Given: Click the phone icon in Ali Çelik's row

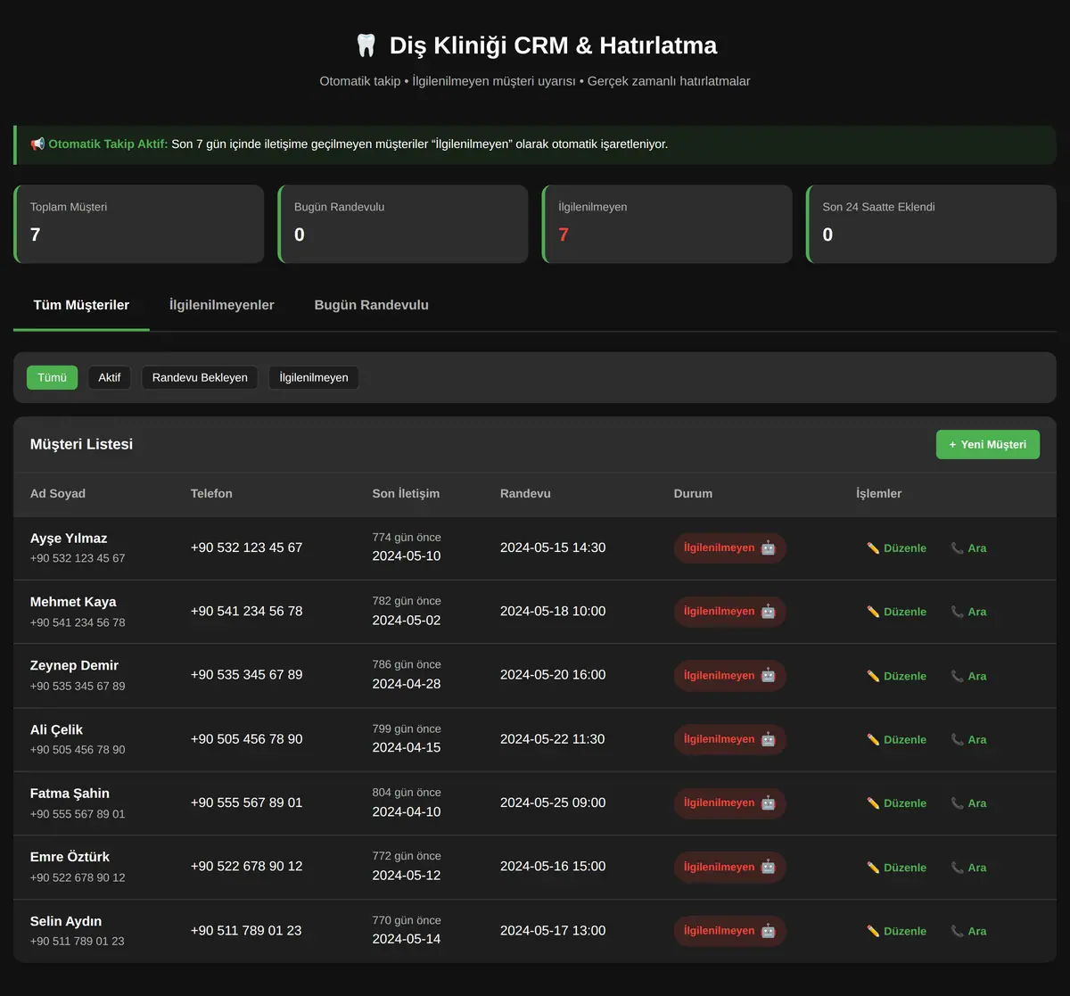Looking at the screenshot, I should pos(957,739).
